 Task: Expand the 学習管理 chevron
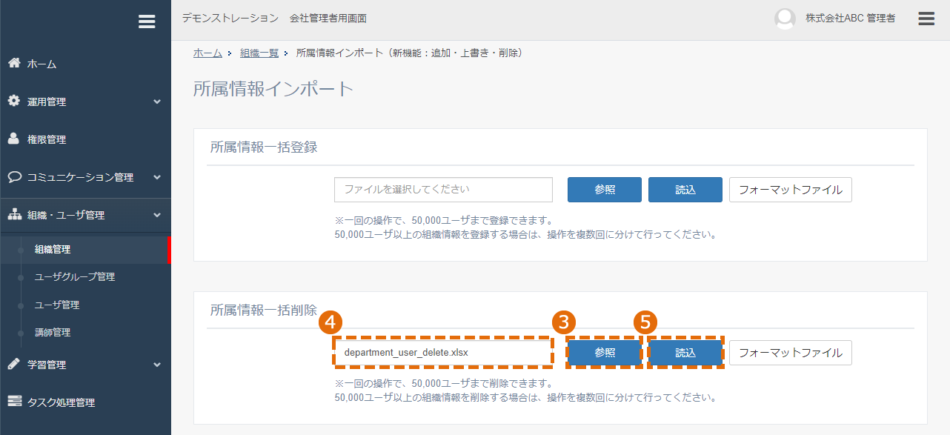point(157,365)
